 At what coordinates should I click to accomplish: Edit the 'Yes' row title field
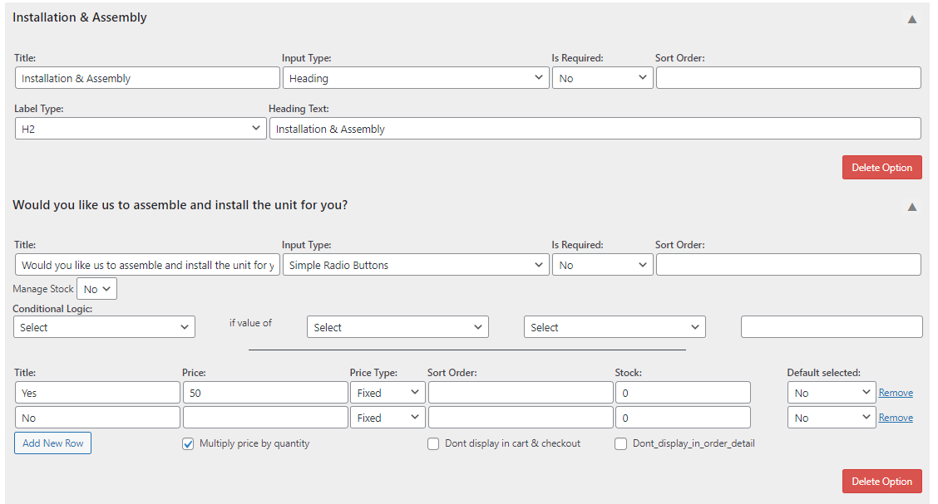[x=97, y=393]
